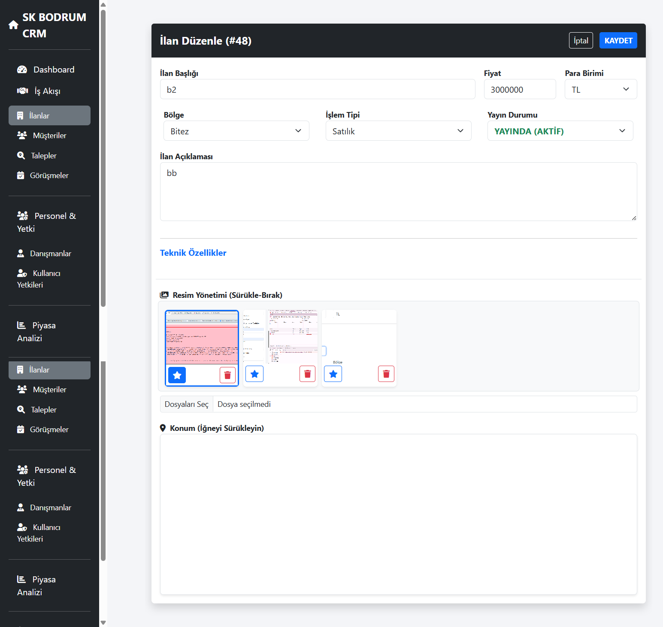Remove the second image with trash icon
The width and height of the screenshot is (663, 627).
(307, 374)
